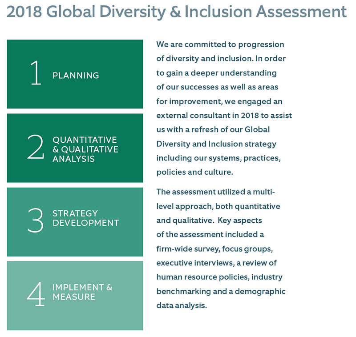
Task: Click the line 'benchmarking and a demographic'
Action: (x=221, y=292)
